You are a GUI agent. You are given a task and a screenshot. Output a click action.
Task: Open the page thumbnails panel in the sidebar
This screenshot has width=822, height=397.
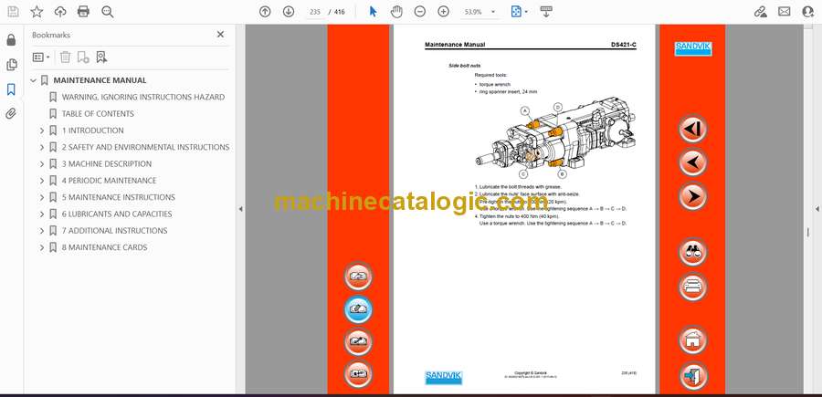(x=11, y=65)
